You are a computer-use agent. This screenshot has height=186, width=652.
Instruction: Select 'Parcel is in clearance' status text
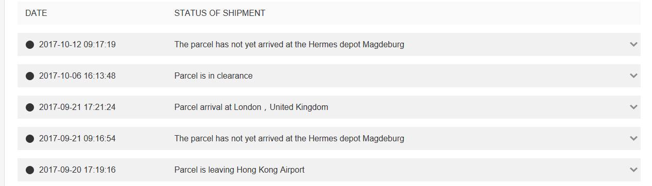(213, 76)
